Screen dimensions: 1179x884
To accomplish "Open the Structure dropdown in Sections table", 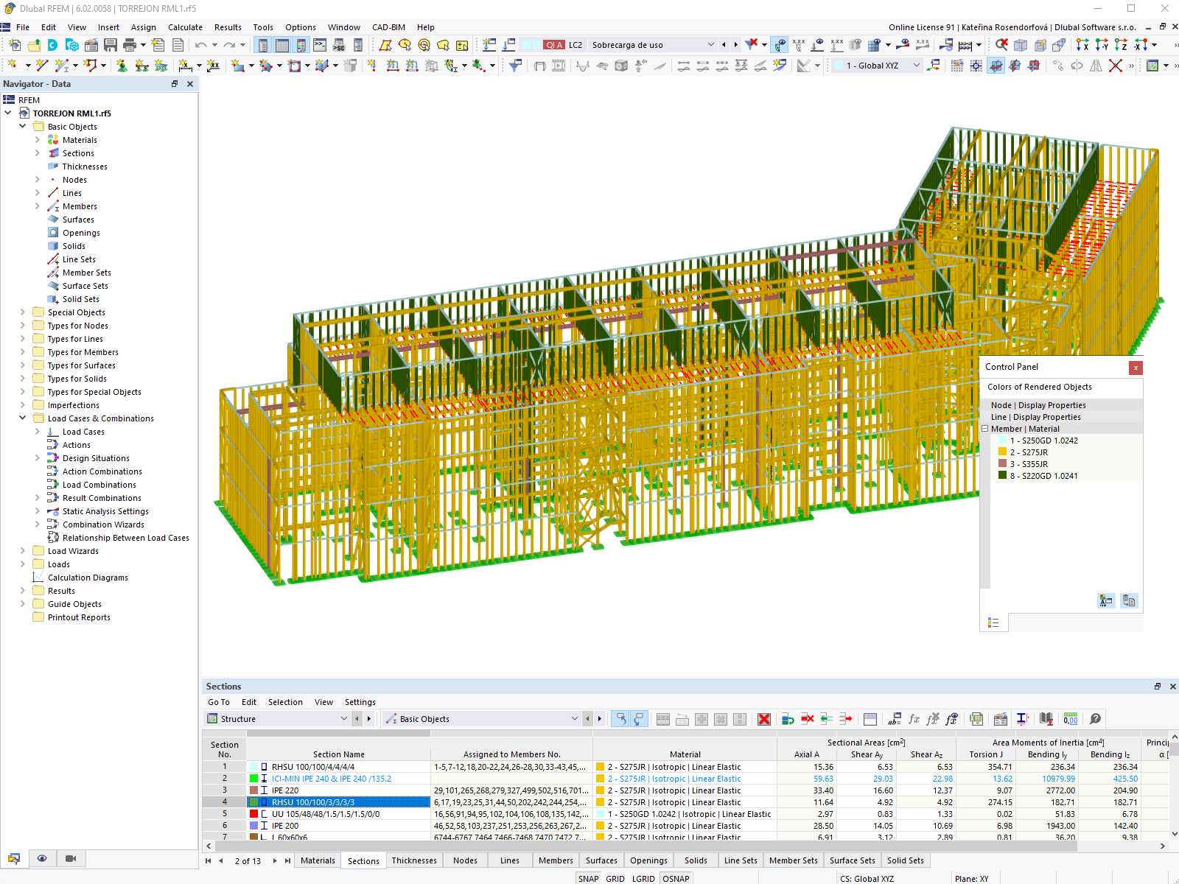I will point(343,719).
